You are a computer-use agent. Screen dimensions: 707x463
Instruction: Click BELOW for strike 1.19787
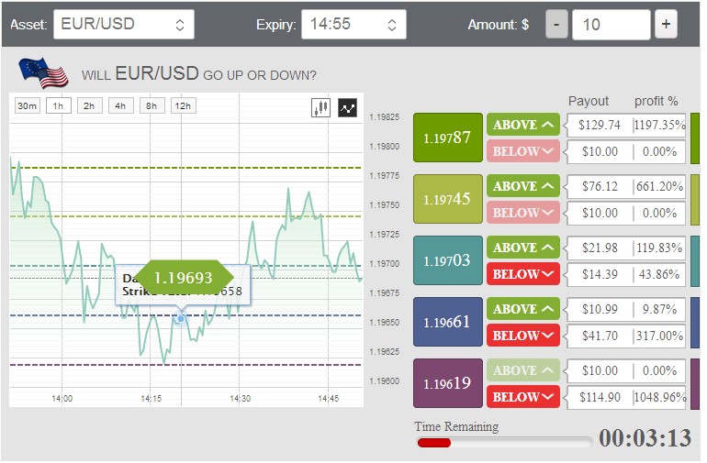523,151
